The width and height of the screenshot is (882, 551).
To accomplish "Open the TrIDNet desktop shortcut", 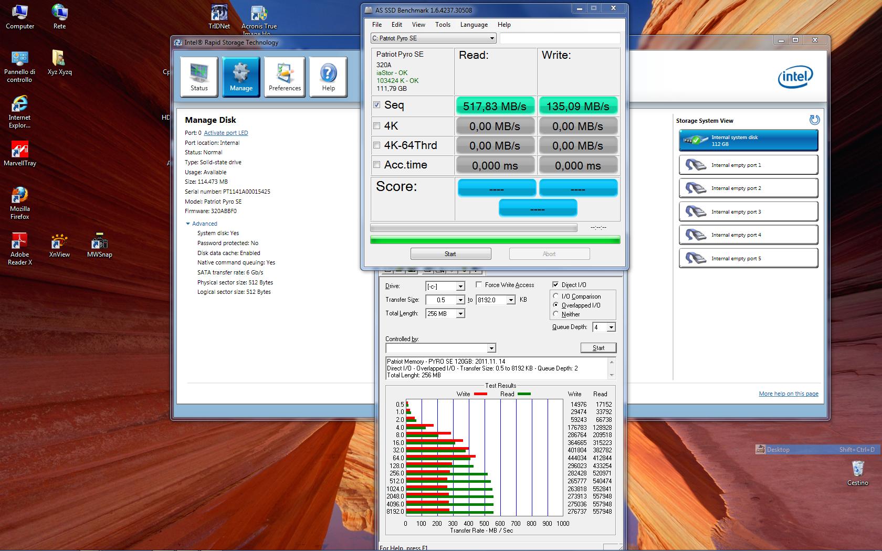I will pos(219,16).
